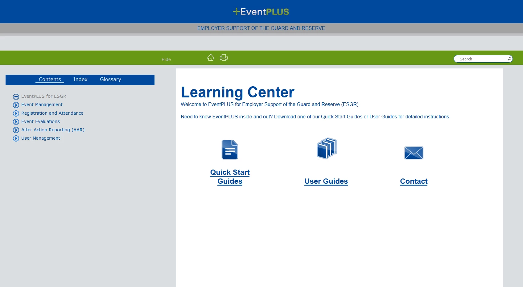The width and height of the screenshot is (523, 287).
Task: Open the User Management topic
Action: coord(41,138)
